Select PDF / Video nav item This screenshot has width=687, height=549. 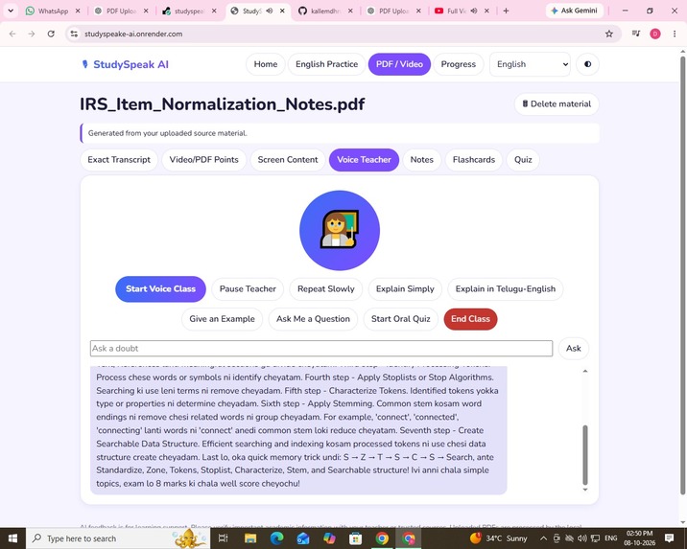point(399,64)
